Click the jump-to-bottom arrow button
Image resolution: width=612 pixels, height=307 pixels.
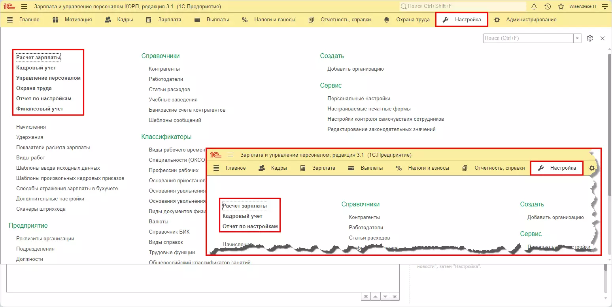point(395,297)
